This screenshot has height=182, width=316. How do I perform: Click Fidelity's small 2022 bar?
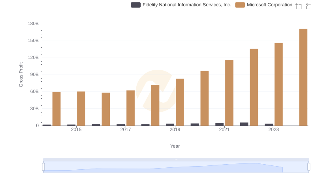click(x=244, y=124)
